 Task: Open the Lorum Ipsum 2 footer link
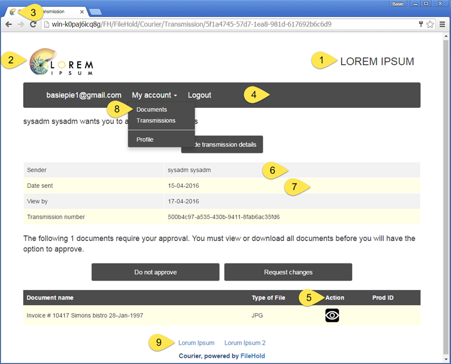[245, 343]
